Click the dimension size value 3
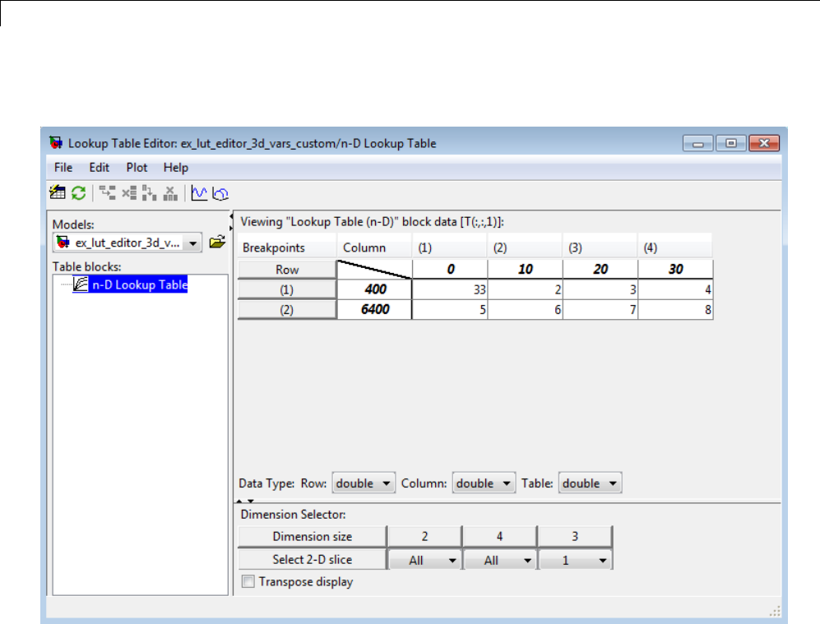Screen dimensions: 820x624 (x=575, y=536)
